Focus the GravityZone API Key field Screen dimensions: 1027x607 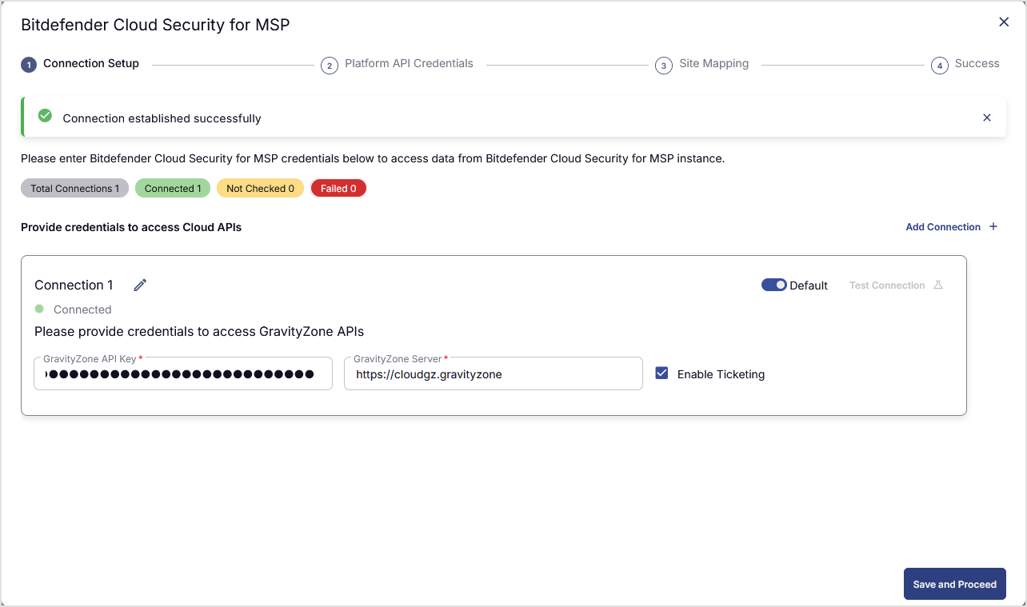pyautogui.click(x=183, y=373)
